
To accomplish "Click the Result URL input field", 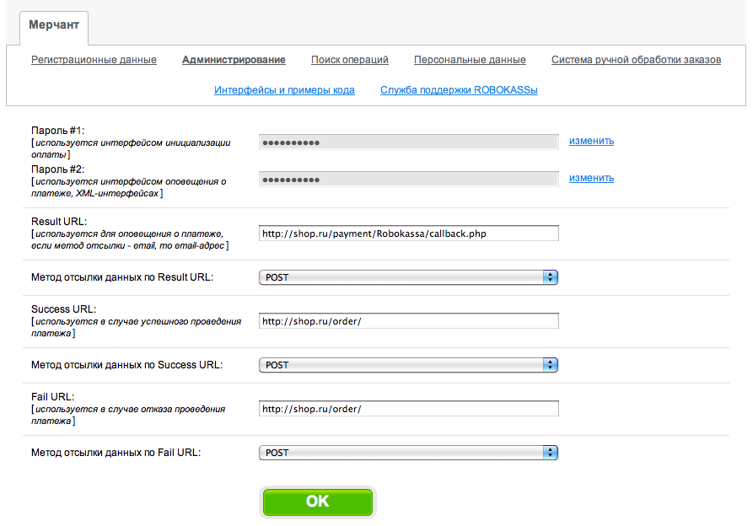I will [x=408, y=233].
